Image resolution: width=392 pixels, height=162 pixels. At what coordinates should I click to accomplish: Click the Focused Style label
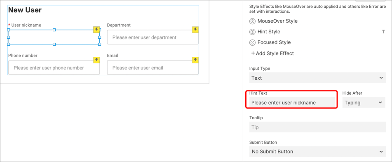tap(274, 43)
